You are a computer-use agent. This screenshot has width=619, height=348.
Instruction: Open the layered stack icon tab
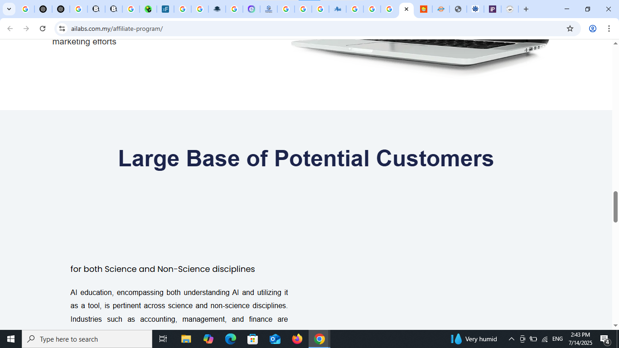point(217,9)
